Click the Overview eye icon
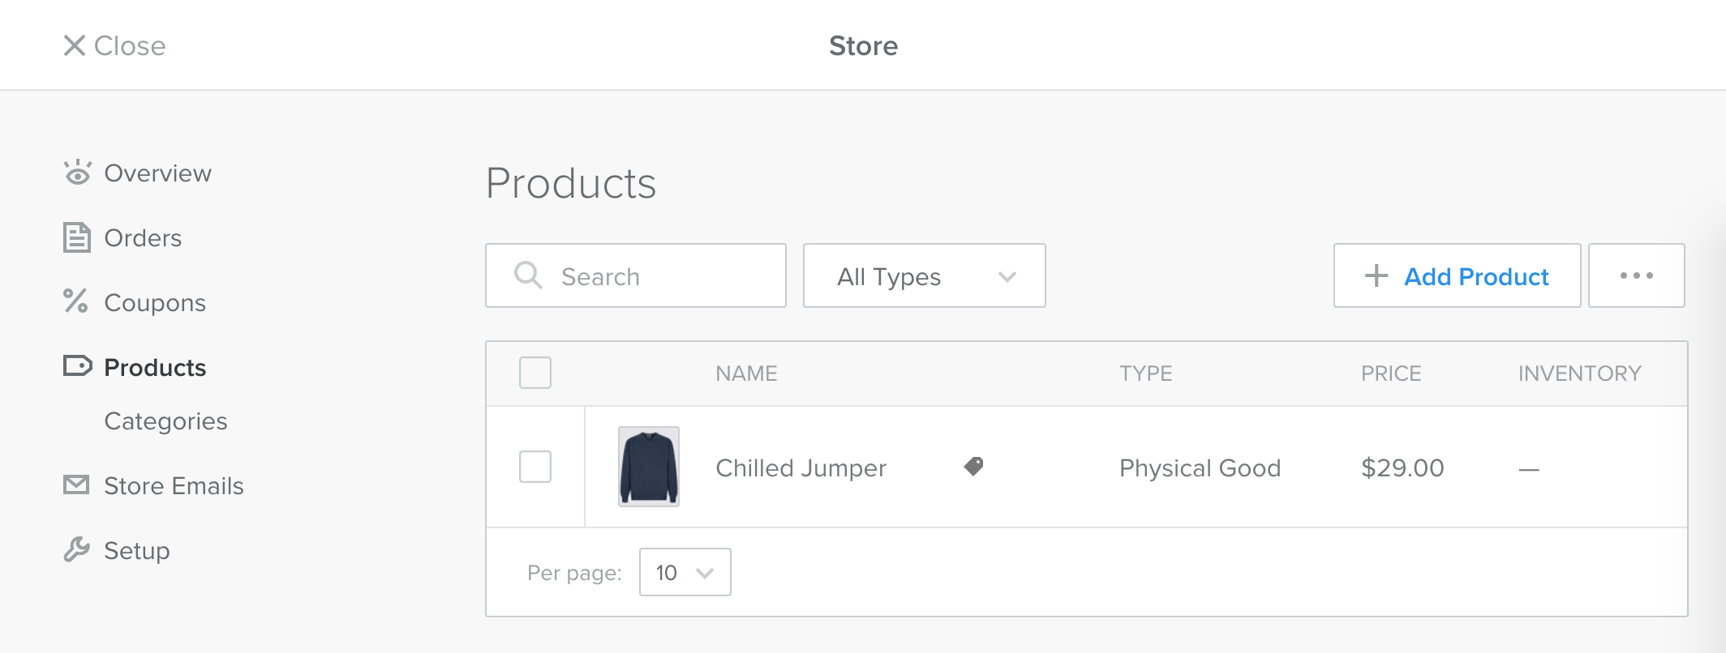This screenshot has height=653, width=1726. pos(77,173)
